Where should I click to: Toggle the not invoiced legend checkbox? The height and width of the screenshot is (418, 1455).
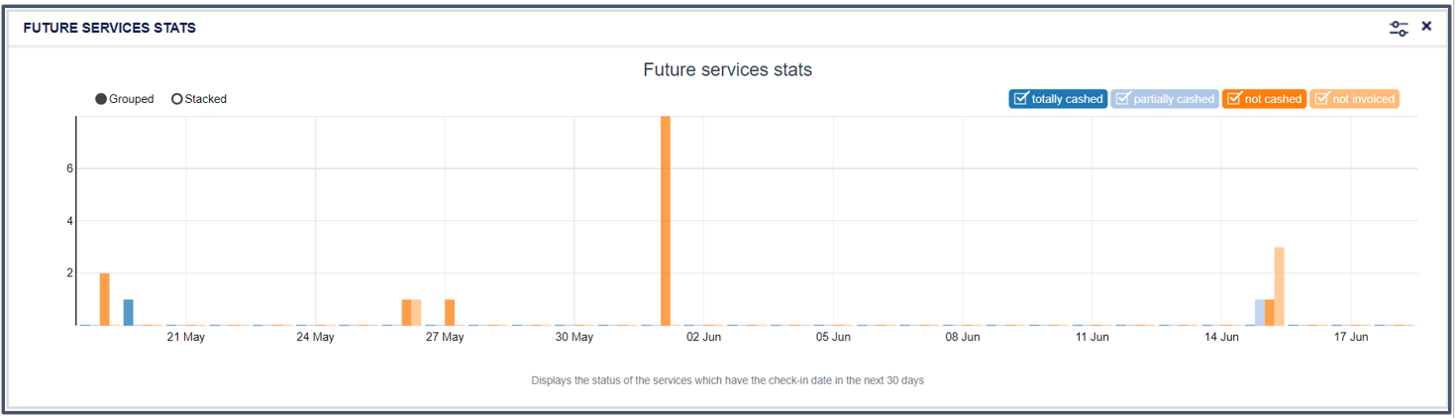(1321, 99)
